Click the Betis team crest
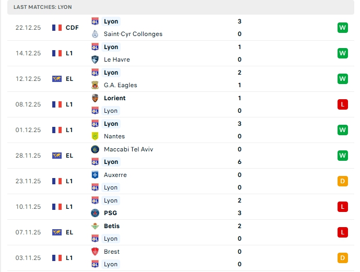Screen dimensions: 360x272 tap(95, 226)
